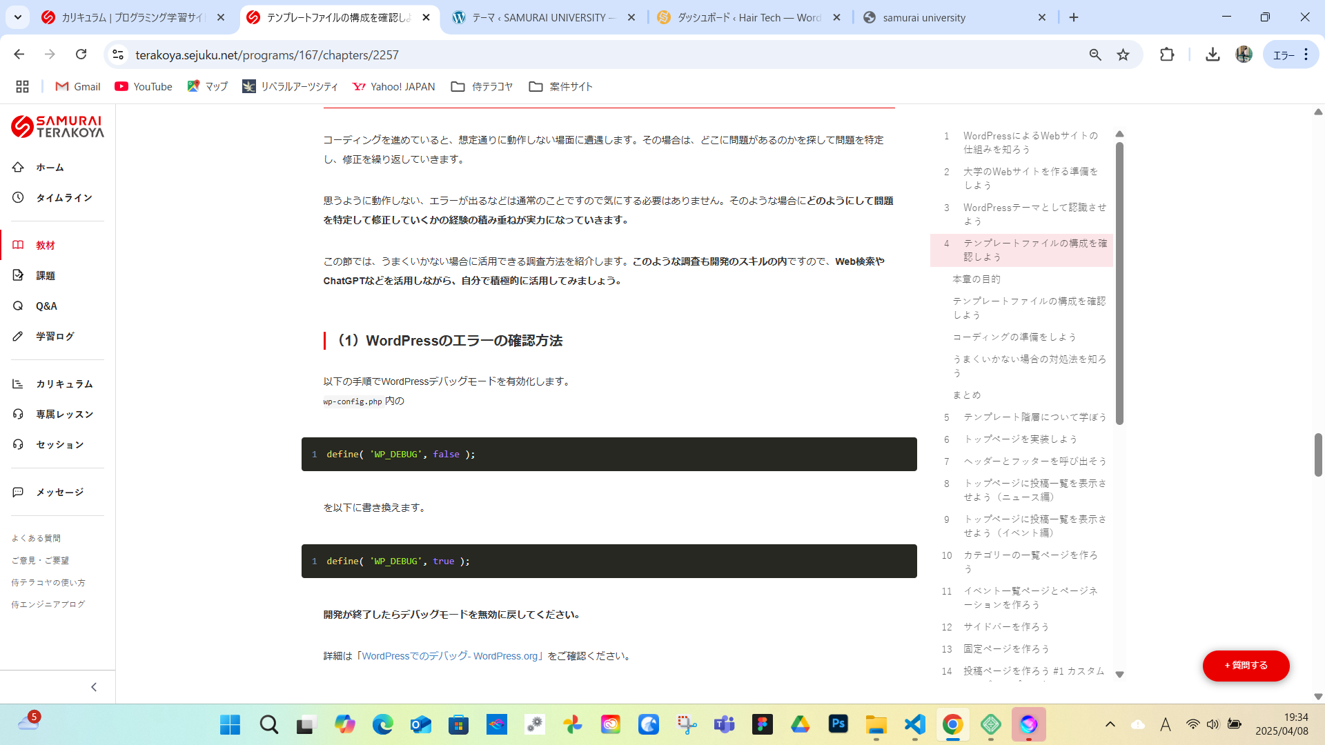This screenshot has height=745, width=1325.
Task: Open マップ bookmark
Action: 207,86
